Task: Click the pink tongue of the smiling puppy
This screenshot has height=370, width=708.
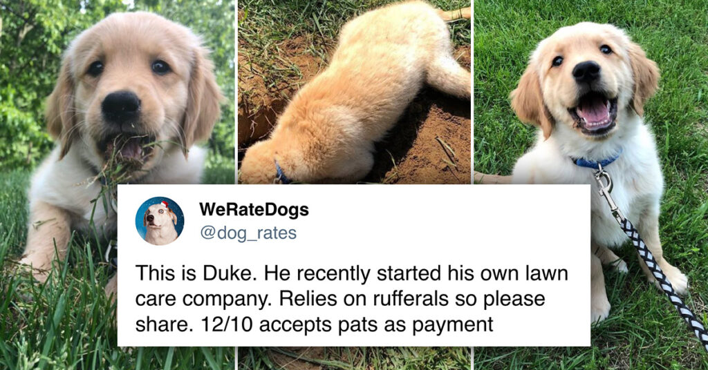Action: click(x=593, y=113)
